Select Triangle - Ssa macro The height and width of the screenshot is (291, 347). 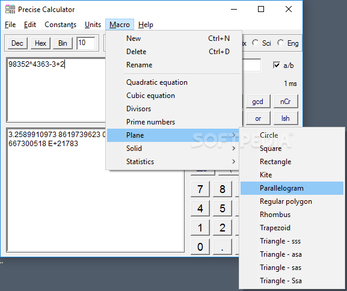tap(292, 281)
